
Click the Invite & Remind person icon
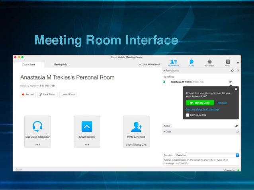137,127
